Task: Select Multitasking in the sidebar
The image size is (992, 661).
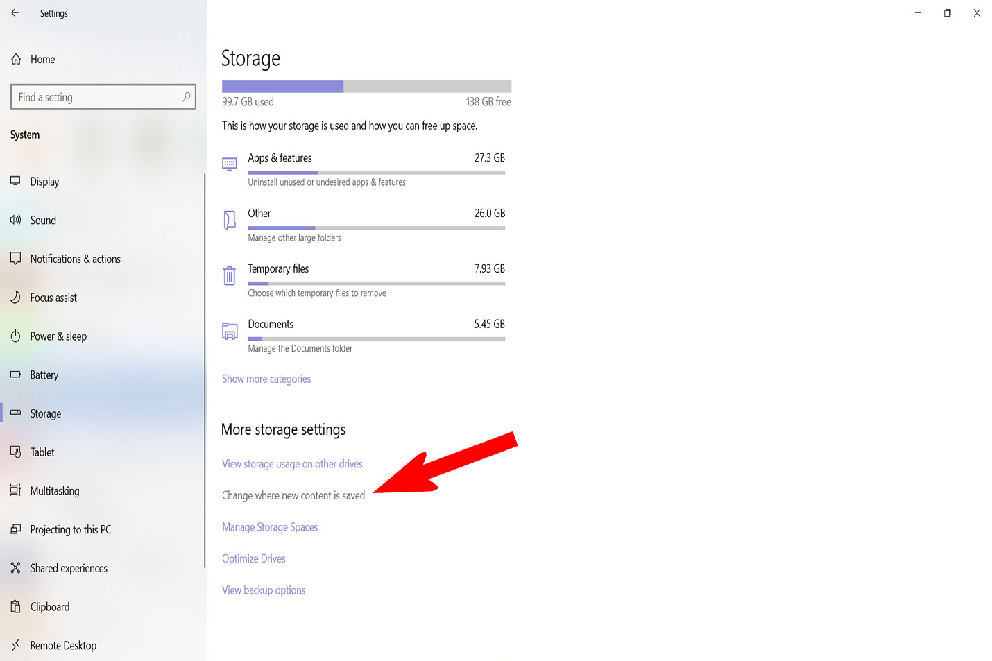Action: pyautogui.click(x=55, y=491)
